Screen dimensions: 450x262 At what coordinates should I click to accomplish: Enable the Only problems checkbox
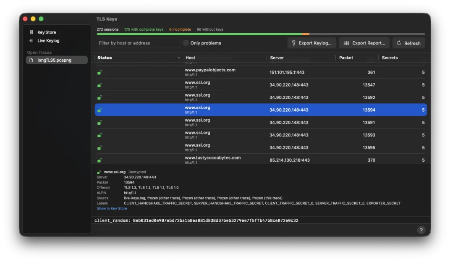pyautogui.click(x=186, y=43)
